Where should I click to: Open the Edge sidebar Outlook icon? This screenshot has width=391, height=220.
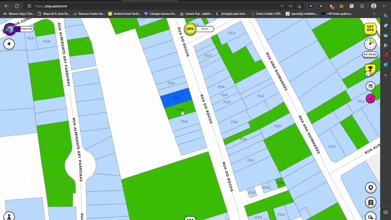[386, 65]
